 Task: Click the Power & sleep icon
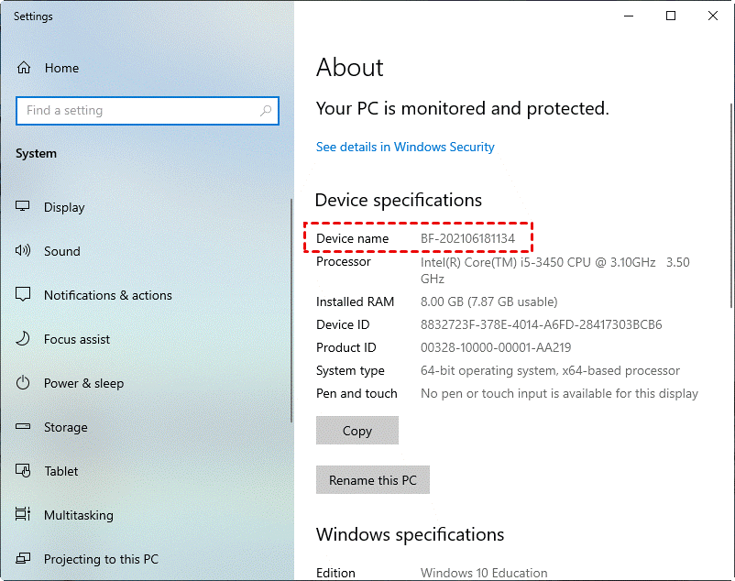24,383
